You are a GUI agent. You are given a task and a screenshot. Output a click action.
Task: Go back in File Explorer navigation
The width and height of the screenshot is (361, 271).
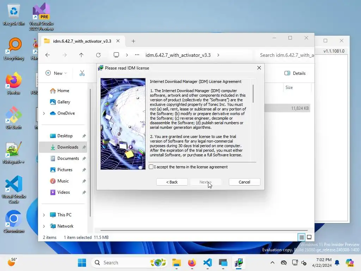[x=48, y=55]
